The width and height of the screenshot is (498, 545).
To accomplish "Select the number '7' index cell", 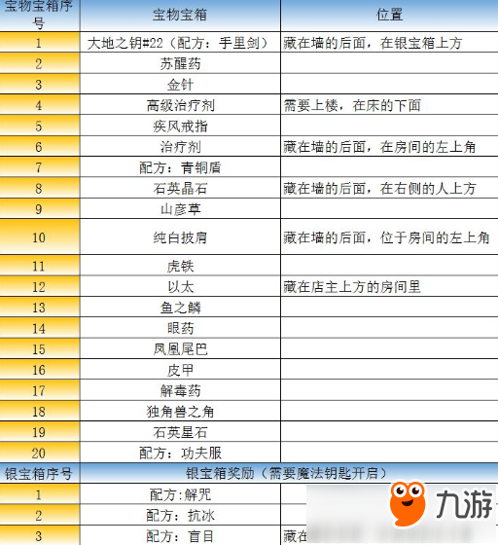I will click(40, 167).
